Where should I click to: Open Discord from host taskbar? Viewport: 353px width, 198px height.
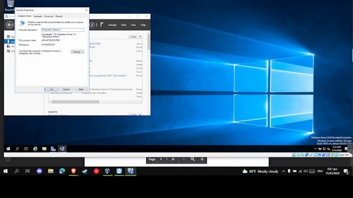[x=39, y=171]
